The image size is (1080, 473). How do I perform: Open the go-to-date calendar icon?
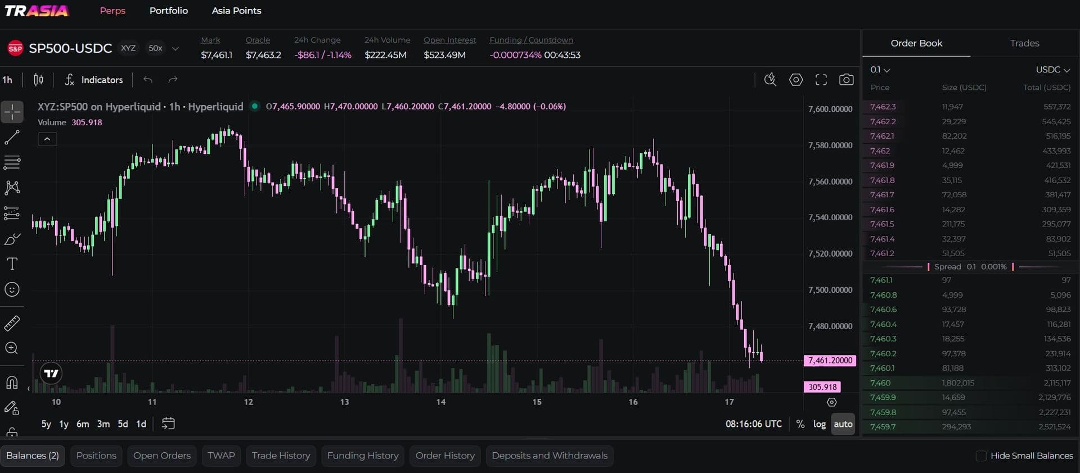coord(168,424)
